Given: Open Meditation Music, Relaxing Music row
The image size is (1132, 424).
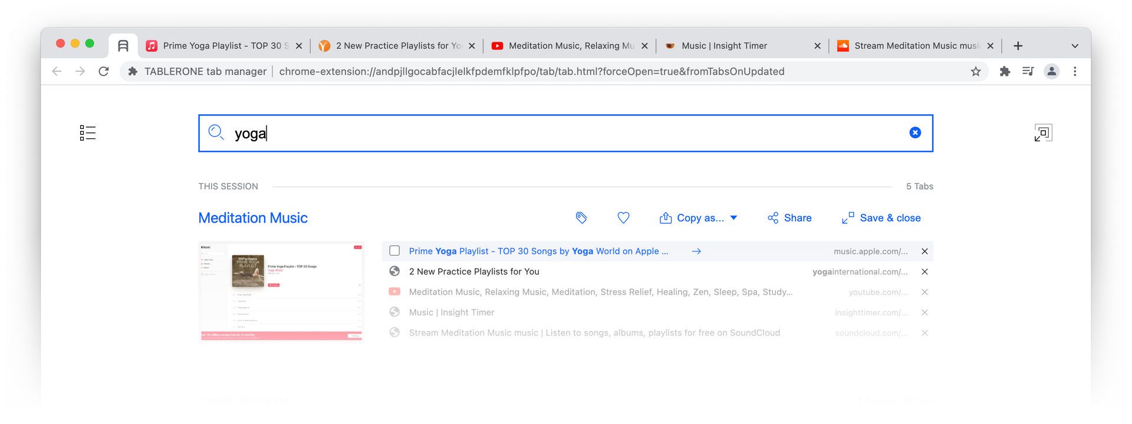Looking at the screenshot, I should click(x=601, y=291).
